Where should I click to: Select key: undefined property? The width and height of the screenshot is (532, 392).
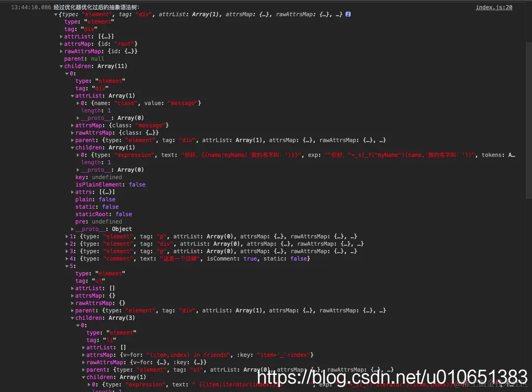[x=99, y=177]
